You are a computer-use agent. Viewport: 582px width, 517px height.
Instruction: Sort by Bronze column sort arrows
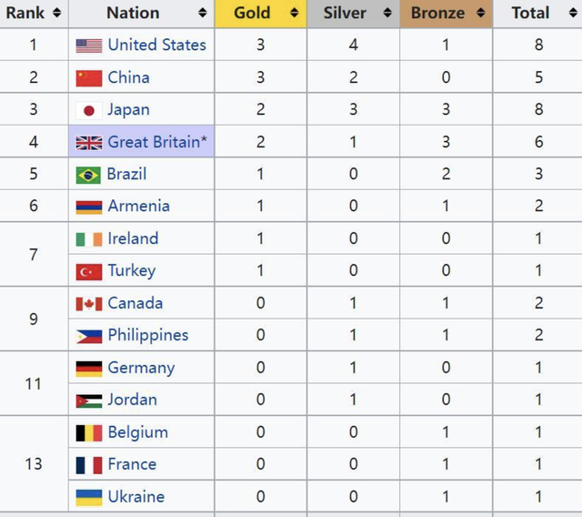(x=481, y=13)
